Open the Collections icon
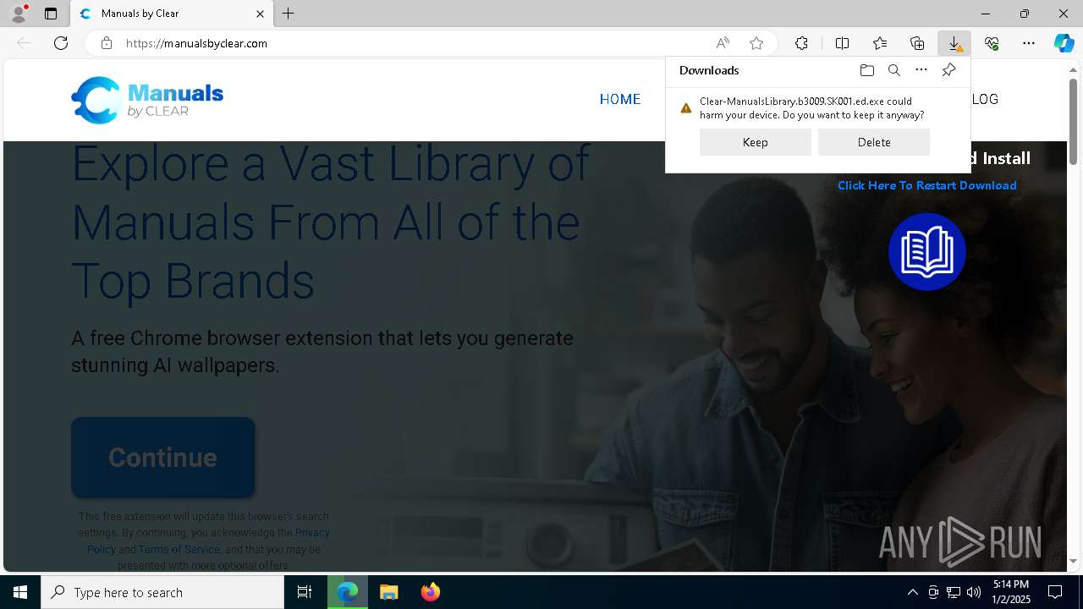1083x609 pixels. 917,43
